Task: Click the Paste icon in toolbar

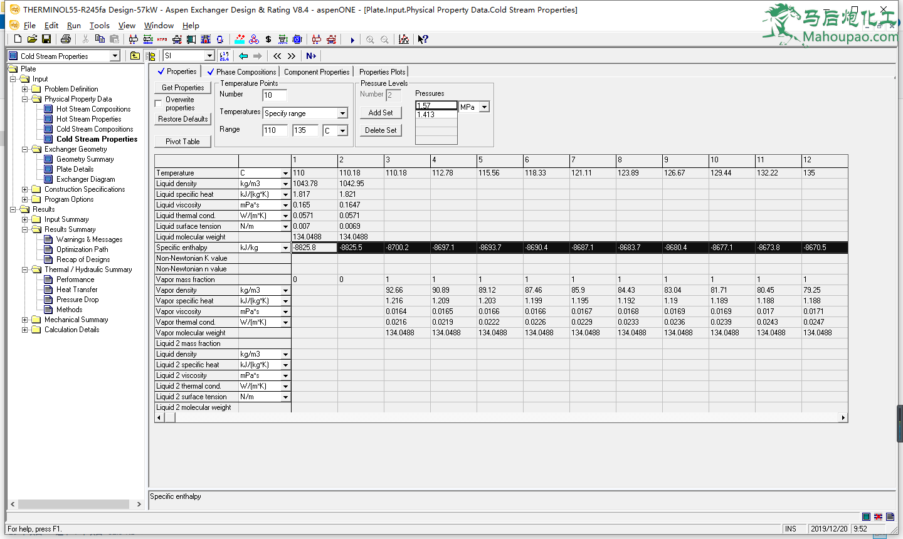Action: (x=114, y=39)
